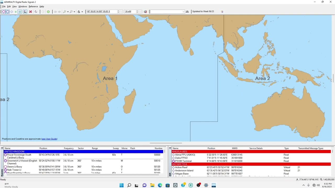This screenshot has width=335, height=188.
Task: Open Microsoft Edge from taskbar
Action: [160, 185]
